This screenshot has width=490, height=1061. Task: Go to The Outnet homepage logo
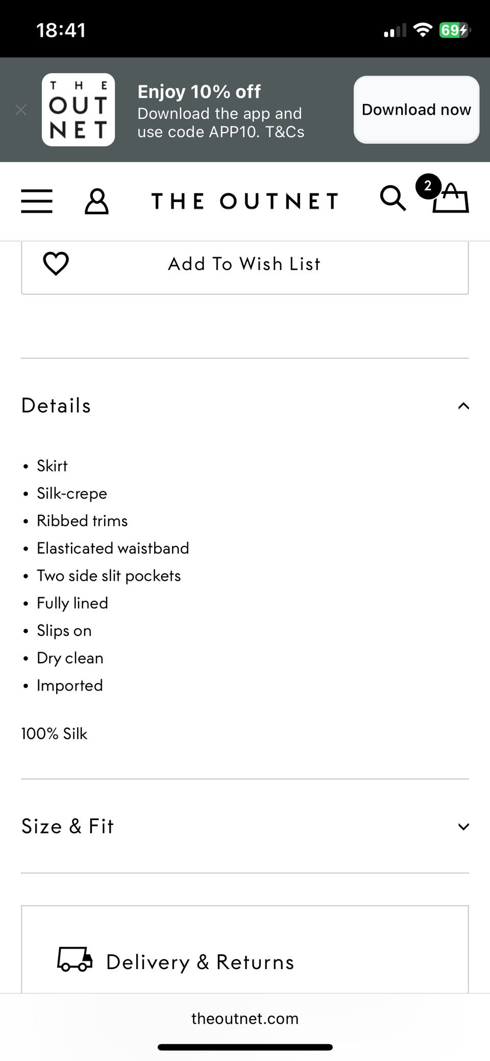click(245, 201)
